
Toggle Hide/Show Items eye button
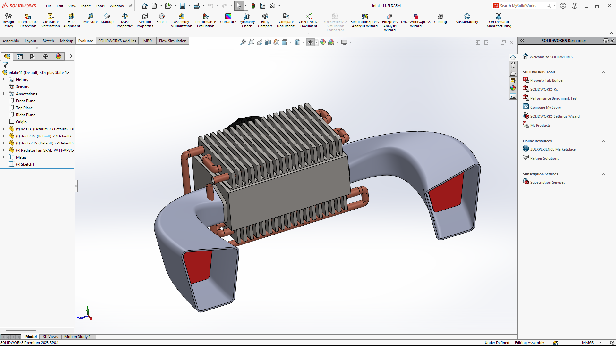(310, 42)
